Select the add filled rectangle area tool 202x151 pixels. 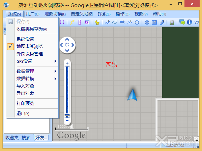[x=154, y=22]
